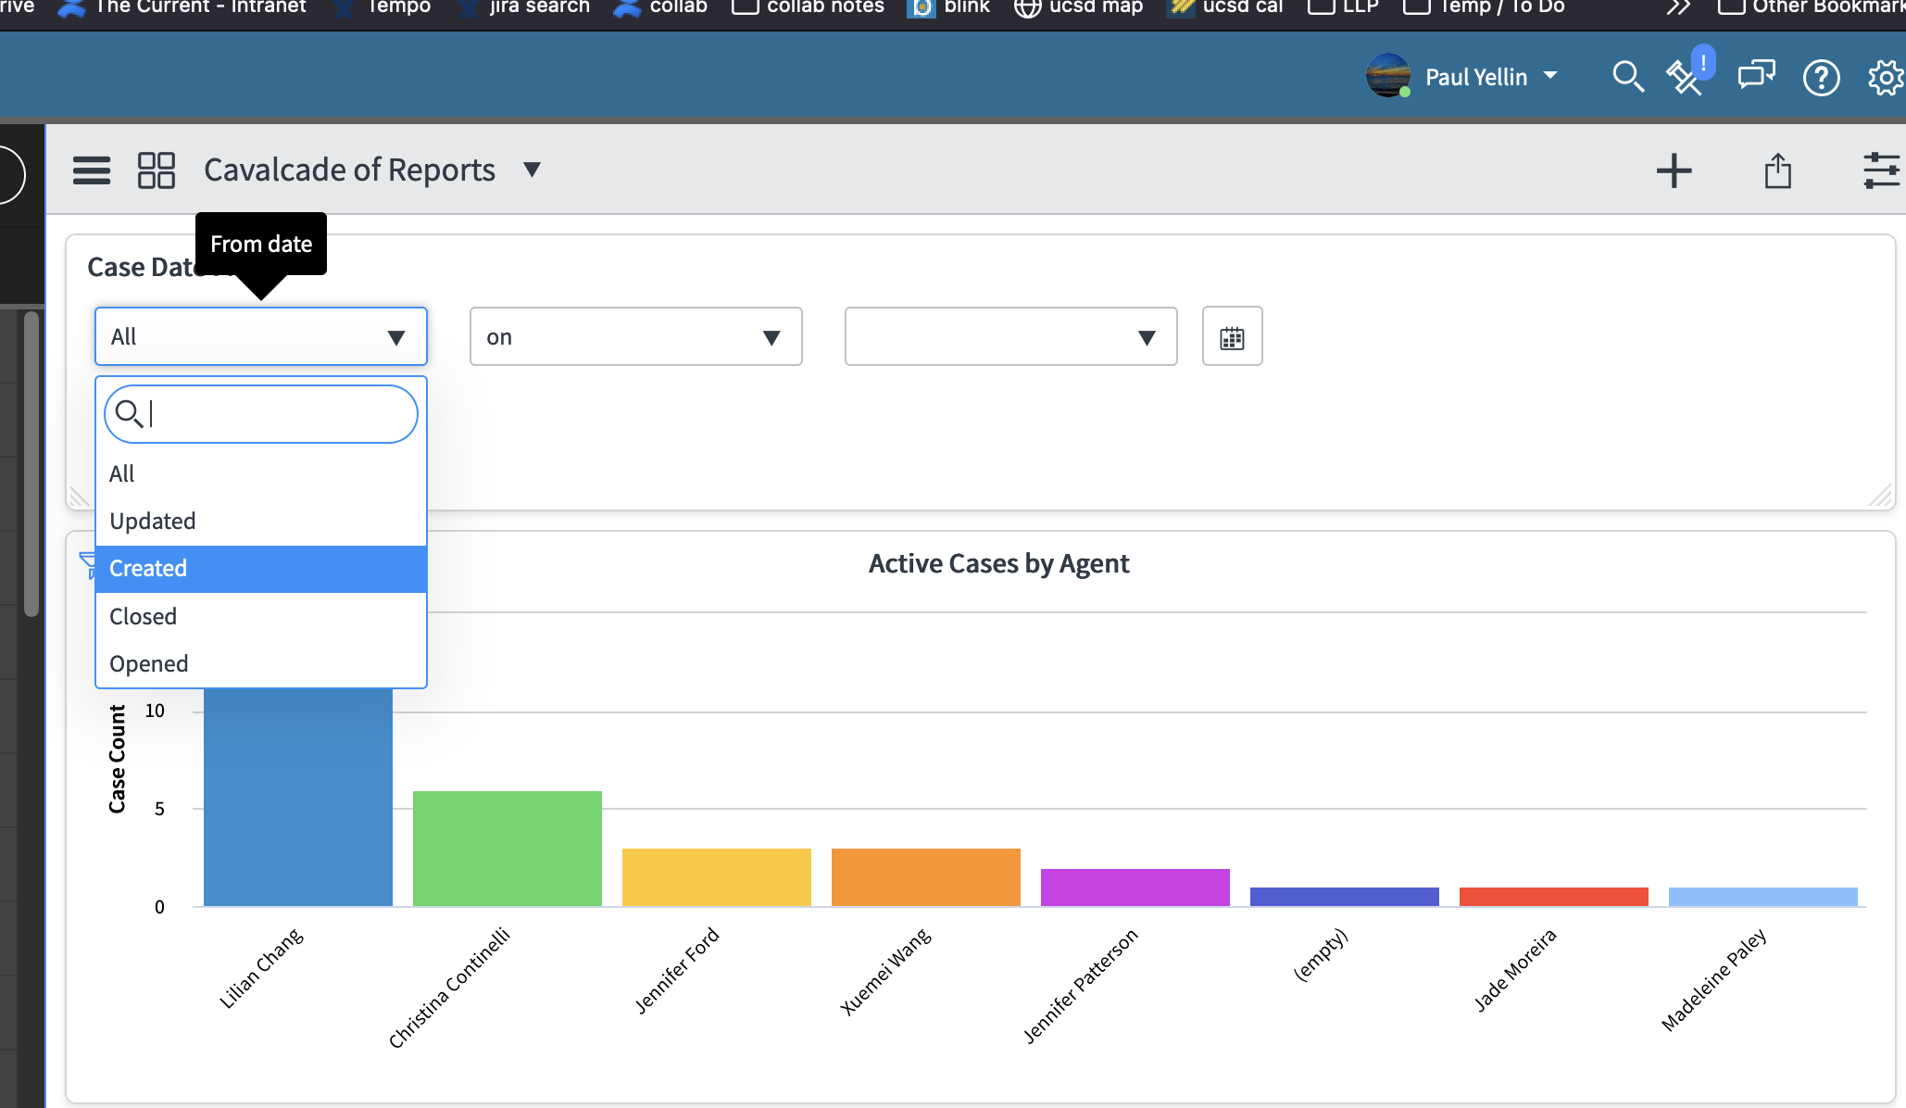Click the 'Madeleine Paley' axis label
This screenshot has height=1108, width=1906.
[x=1713, y=979]
